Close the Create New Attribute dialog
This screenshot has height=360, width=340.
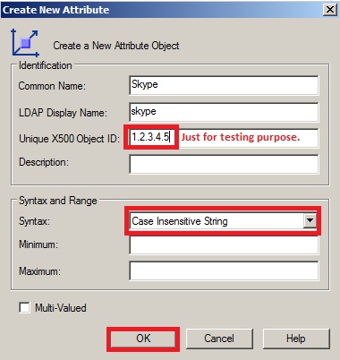330,10
